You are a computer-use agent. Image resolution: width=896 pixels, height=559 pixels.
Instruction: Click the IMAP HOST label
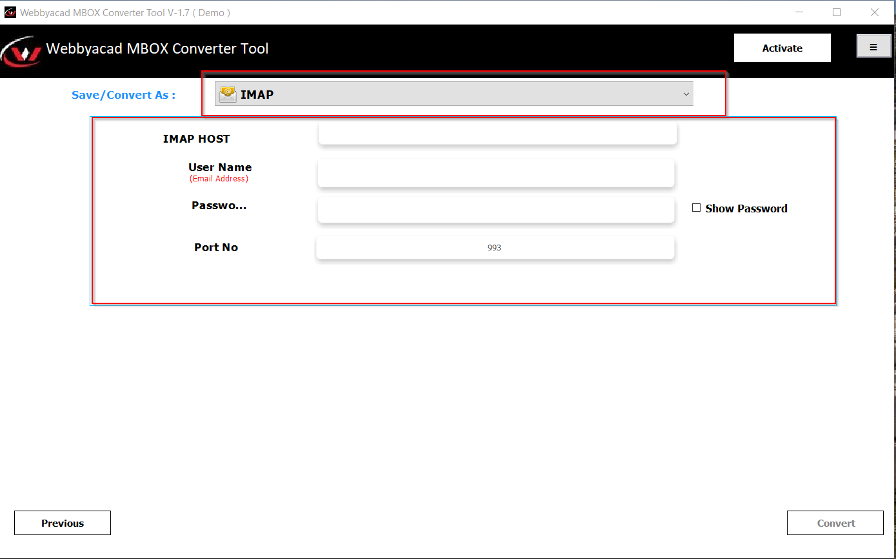tap(196, 139)
